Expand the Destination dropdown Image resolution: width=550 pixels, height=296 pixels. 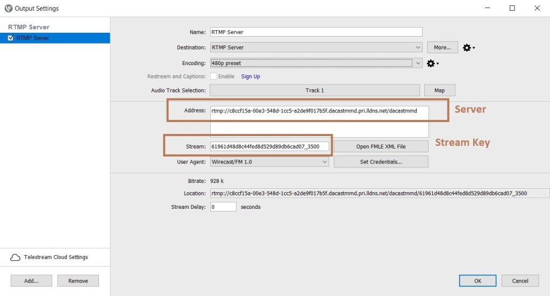coord(418,47)
